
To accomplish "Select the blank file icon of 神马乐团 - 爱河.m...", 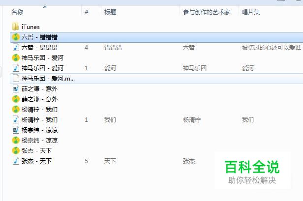I will click(16, 79).
